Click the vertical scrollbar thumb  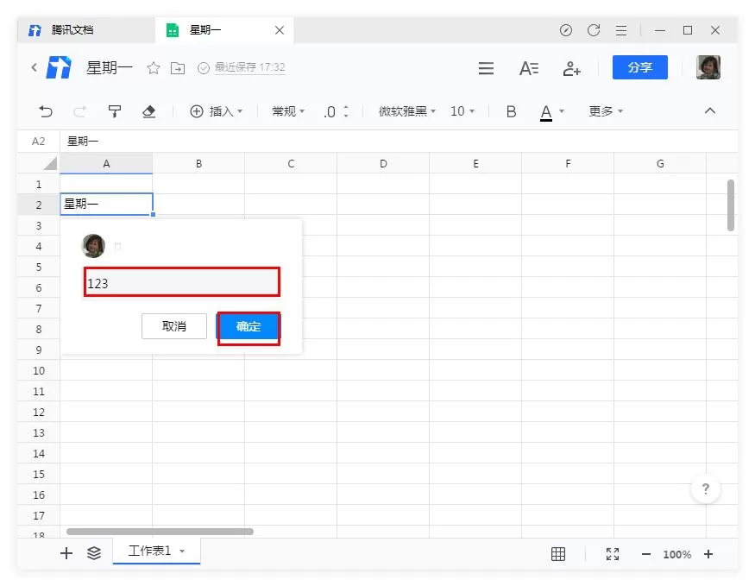pos(731,205)
